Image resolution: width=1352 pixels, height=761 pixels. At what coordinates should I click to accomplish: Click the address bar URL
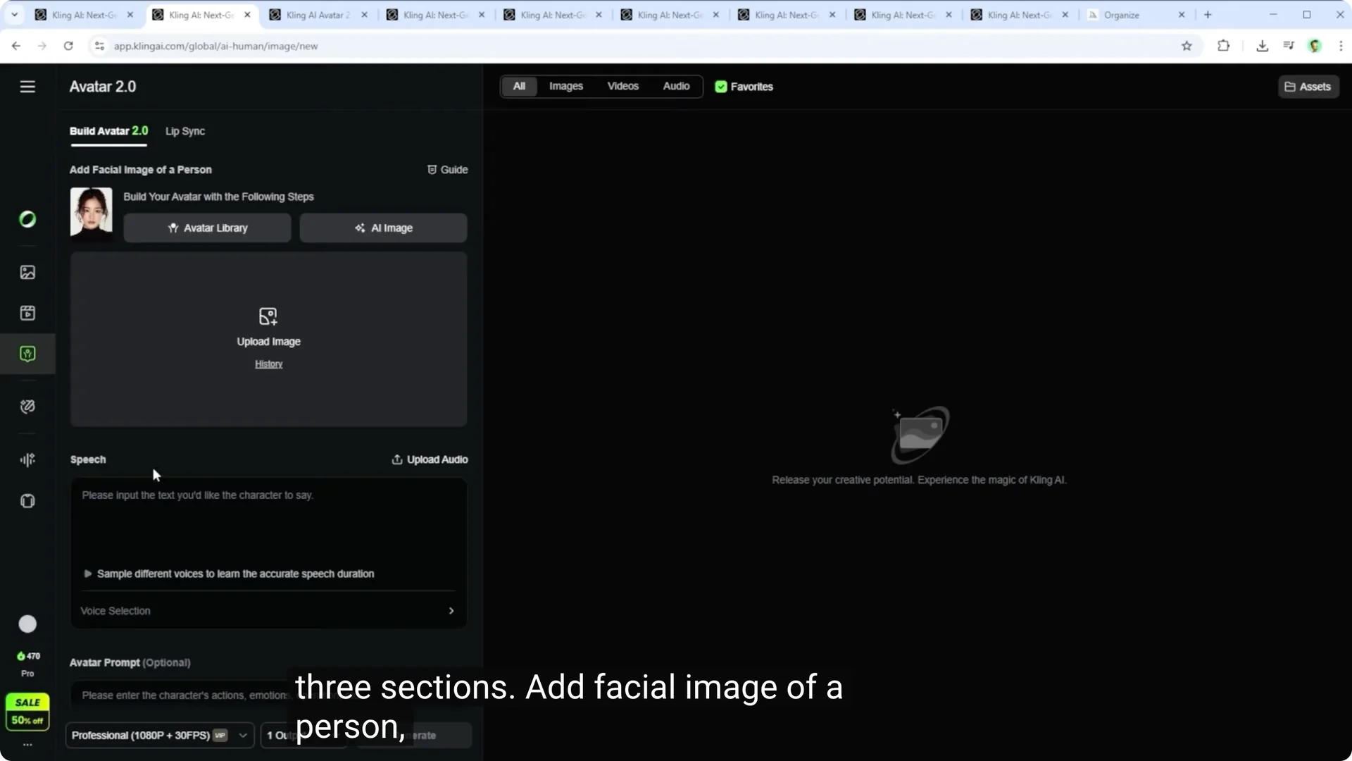coord(215,46)
